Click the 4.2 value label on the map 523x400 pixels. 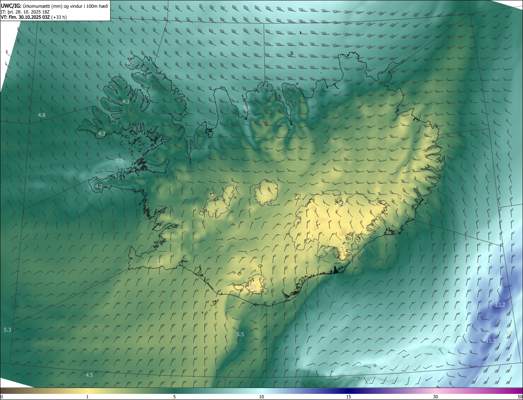99,186
